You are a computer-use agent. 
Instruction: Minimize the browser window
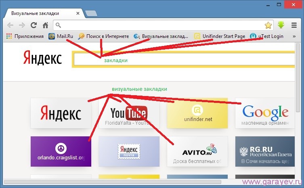268,4
